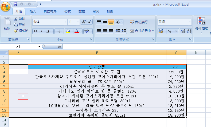Redo the last action
The height and width of the screenshot is (127, 211).
30,4
